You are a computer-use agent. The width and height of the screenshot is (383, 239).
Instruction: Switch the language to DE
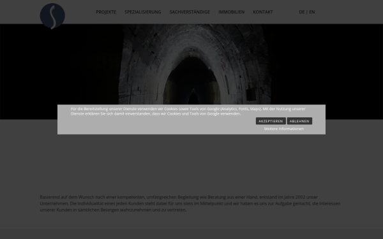click(302, 12)
